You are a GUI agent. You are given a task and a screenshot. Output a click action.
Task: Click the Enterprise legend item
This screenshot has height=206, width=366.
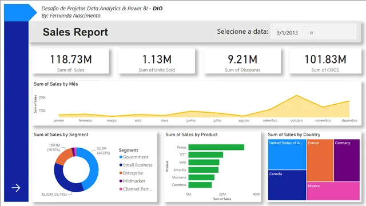[131, 173]
